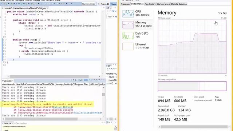Image resolution: width=233 pixels, height=131 pixels.
Task: Click the 606 MB Available value
Action: tap(180, 101)
